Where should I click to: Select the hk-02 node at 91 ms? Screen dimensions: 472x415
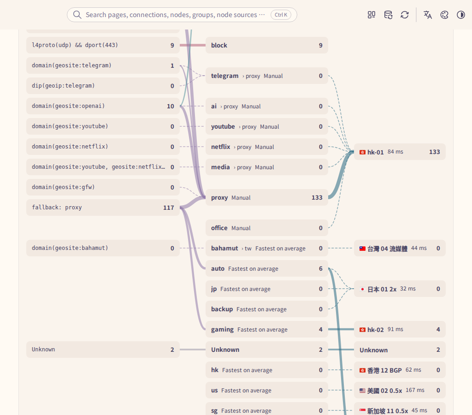point(400,330)
